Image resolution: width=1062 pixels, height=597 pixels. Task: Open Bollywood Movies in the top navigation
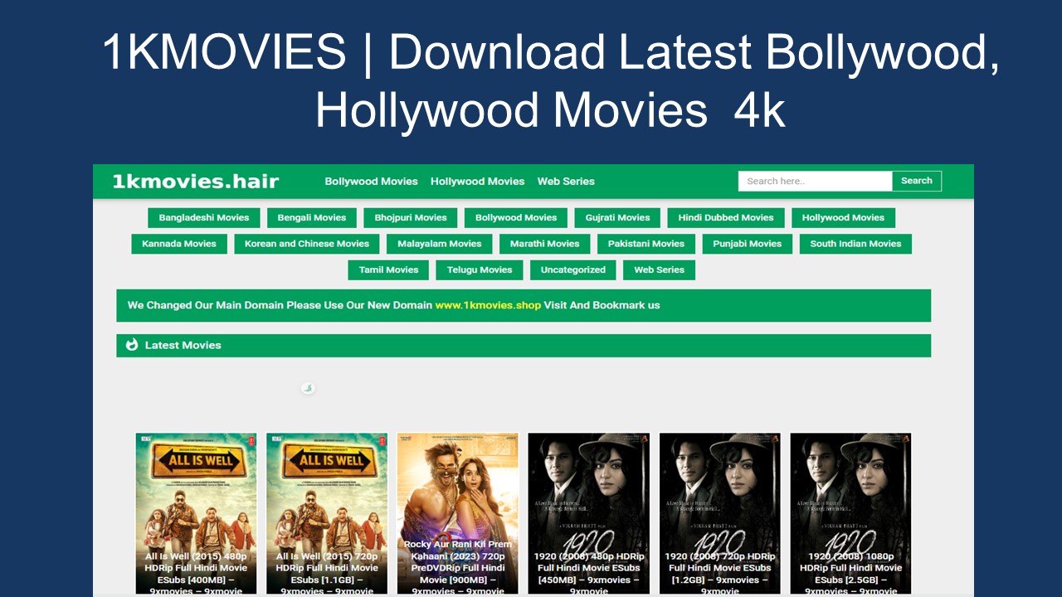coord(371,181)
